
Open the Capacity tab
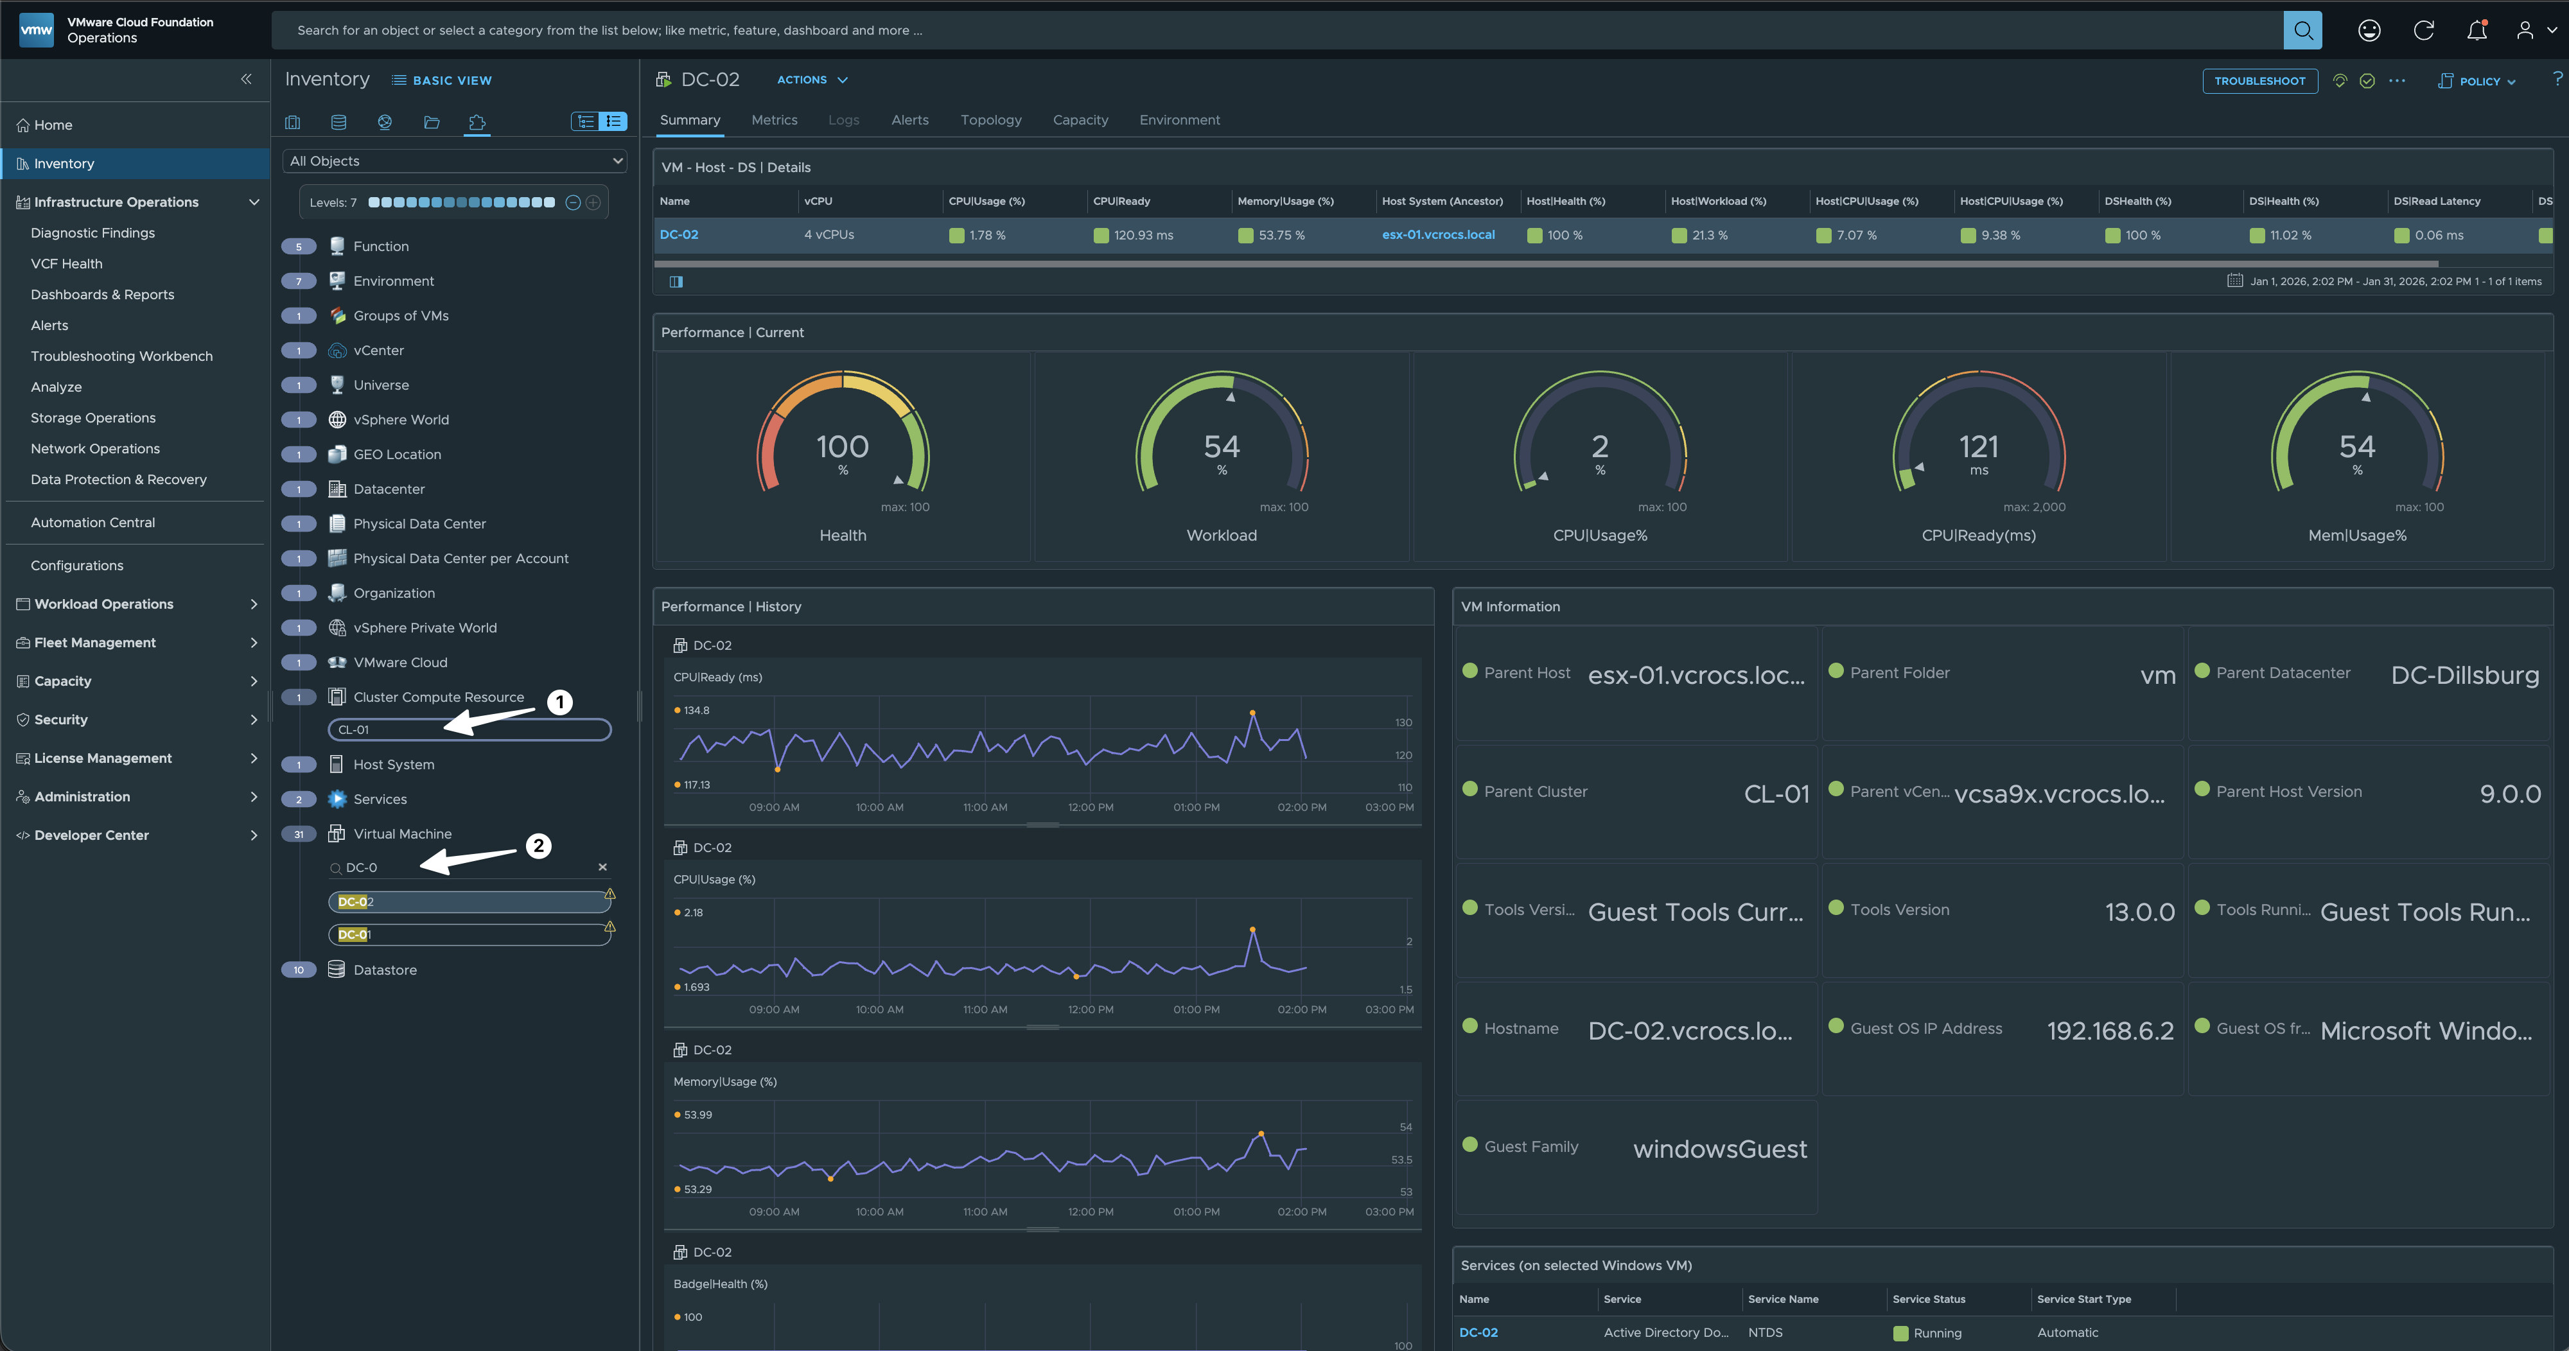[1080, 121]
